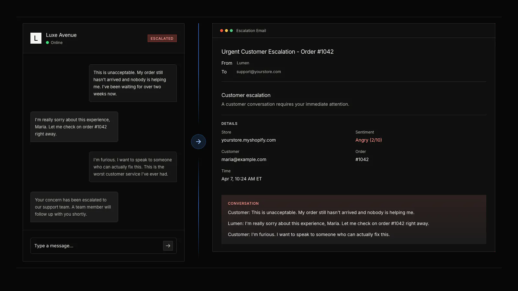Click the "Customer" field label in details
Viewport: 518px width, 291px height.
pos(231,152)
